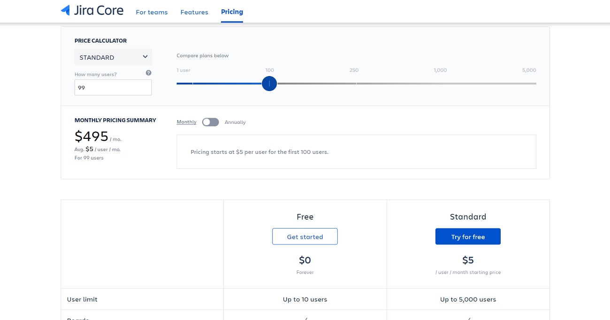Click the $5 Standard plan price
The height and width of the screenshot is (320, 610).
pyautogui.click(x=468, y=260)
